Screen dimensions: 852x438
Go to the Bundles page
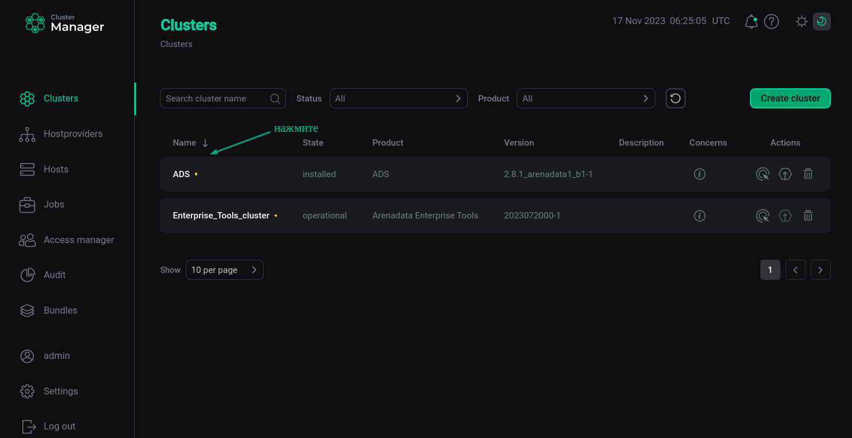60,311
